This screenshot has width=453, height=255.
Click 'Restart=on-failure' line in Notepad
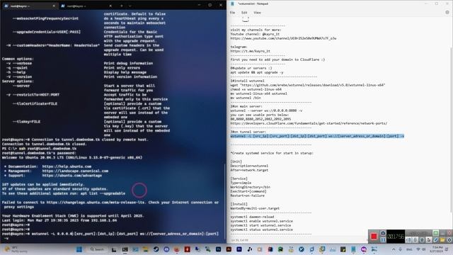247,195
